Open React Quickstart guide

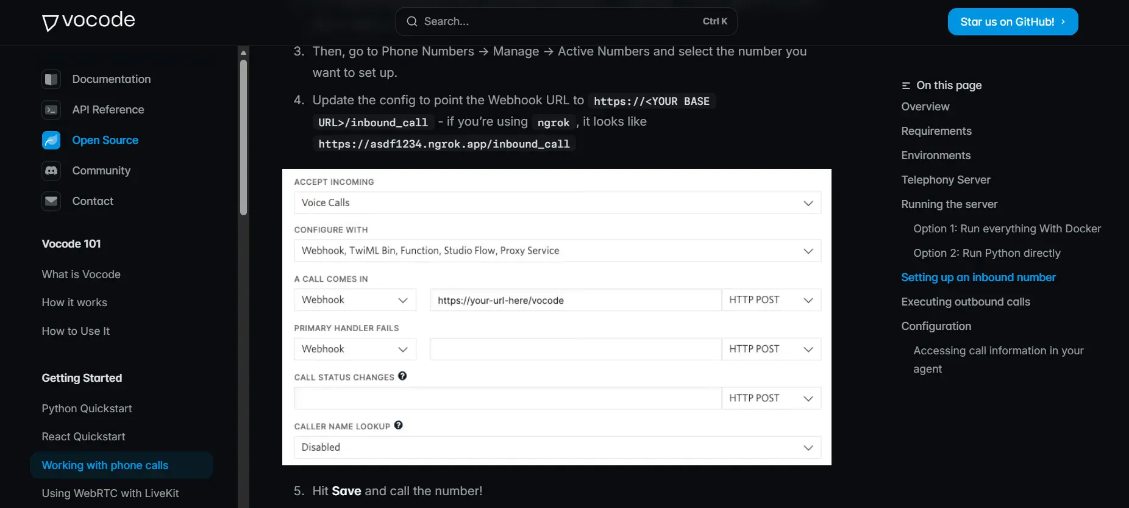[84, 437]
